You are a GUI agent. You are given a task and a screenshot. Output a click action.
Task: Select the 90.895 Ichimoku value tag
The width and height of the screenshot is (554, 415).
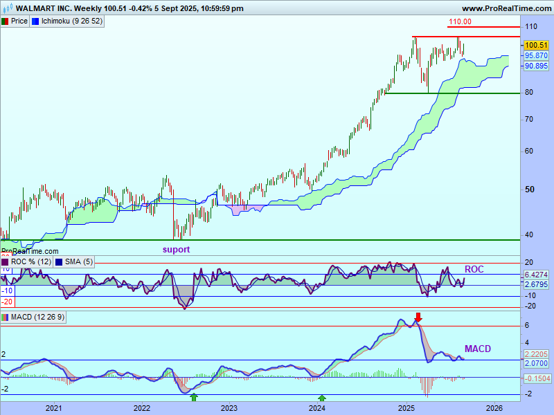[x=536, y=66]
